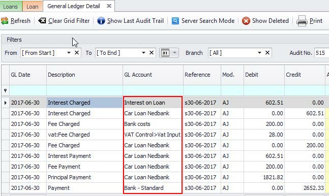Image resolution: width=329 pixels, height=196 pixels.
Task: Close the General Ledger Detail tab
Action: coord(109,6)
